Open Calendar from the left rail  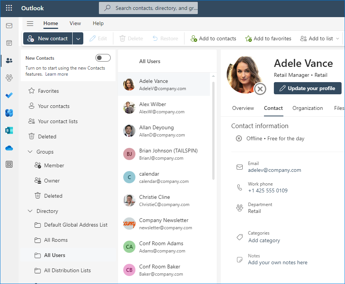[x=9, y=43]
